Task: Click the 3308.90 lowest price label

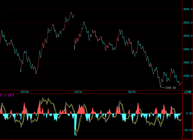Action: (x=170, y=88)
